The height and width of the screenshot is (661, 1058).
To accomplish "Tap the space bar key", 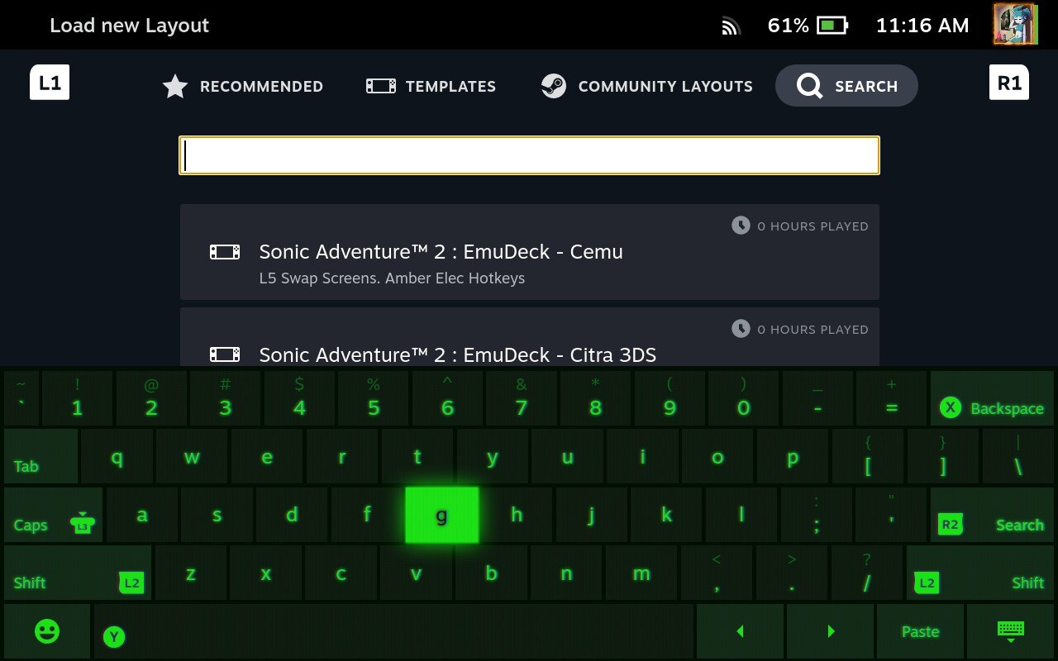I will click(393, 631).
